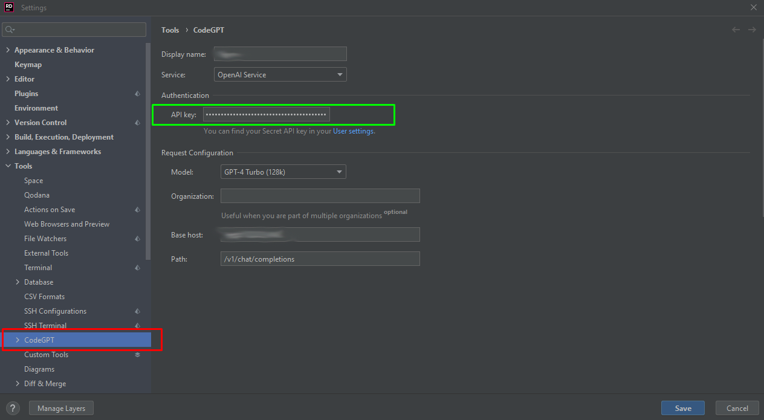Select Keymap settings page
This screenshot has height=420, width=764.
click(x=28, y=65)
